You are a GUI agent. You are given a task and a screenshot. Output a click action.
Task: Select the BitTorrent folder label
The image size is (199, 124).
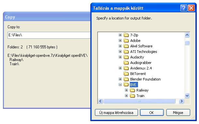tap(138, 74)
